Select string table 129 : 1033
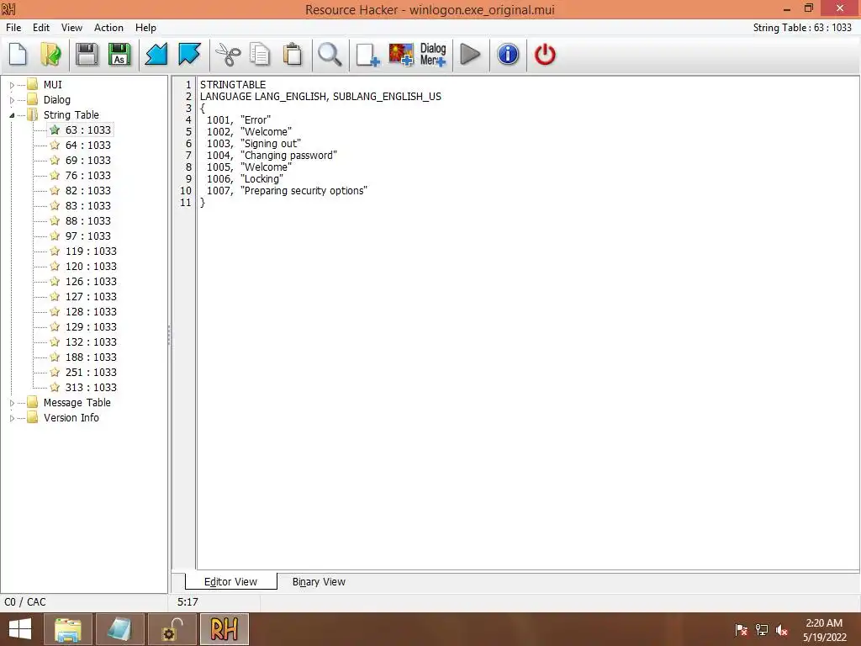Image resolution: width=861 pixels, height=646 pixels. pyautogui.click(x=91, y=327)
